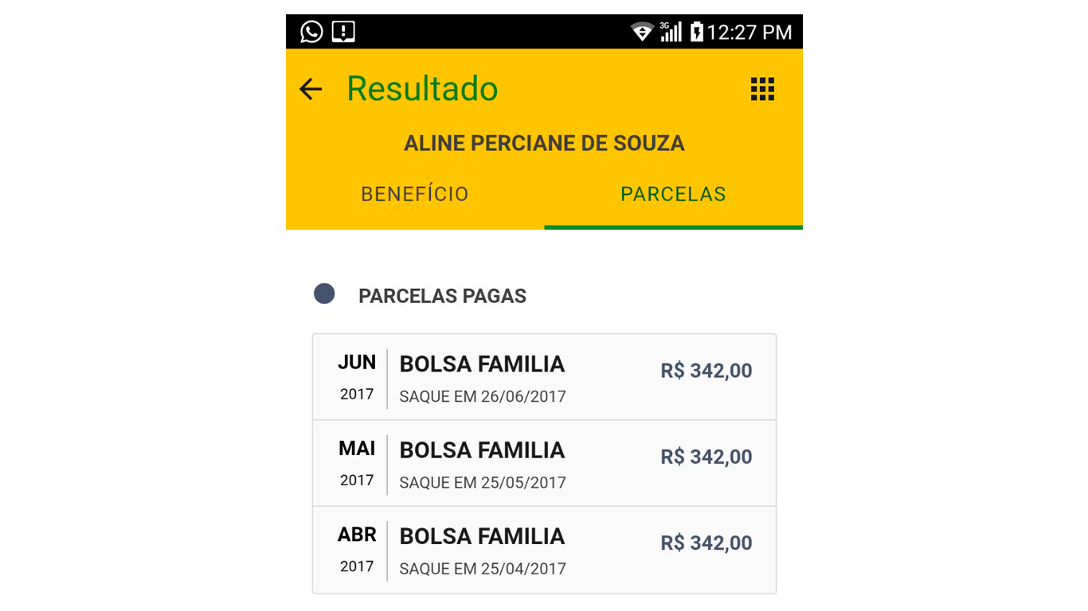Tap the 12:27 PM clock

[749, 32]
